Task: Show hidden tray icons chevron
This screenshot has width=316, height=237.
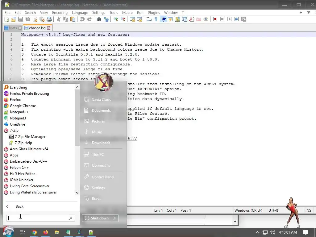Action: [258, 232]
